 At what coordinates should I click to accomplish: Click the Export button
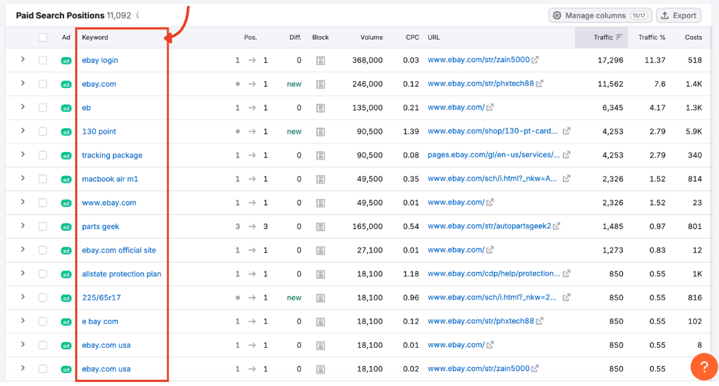pyautogui.click(x=679, y=16)
